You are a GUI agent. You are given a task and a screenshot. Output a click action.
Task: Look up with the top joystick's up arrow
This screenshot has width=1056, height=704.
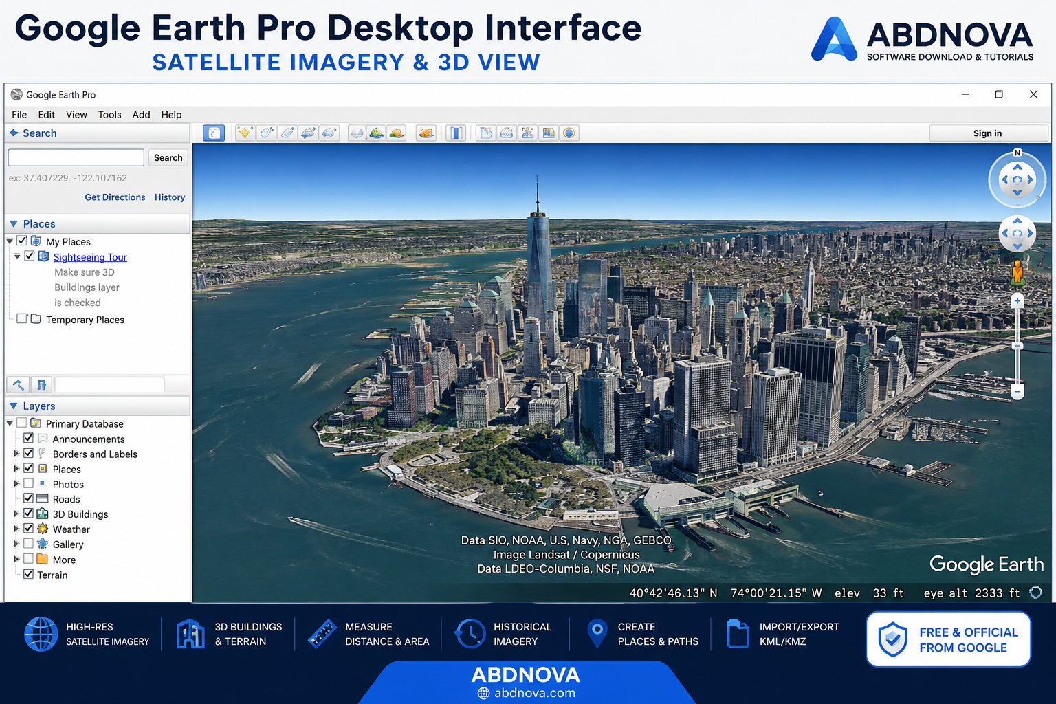(x=1017, y=167)
